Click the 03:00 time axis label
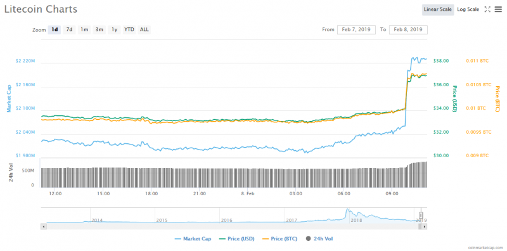This screenshot has height=251, width=507. (296, 194)
